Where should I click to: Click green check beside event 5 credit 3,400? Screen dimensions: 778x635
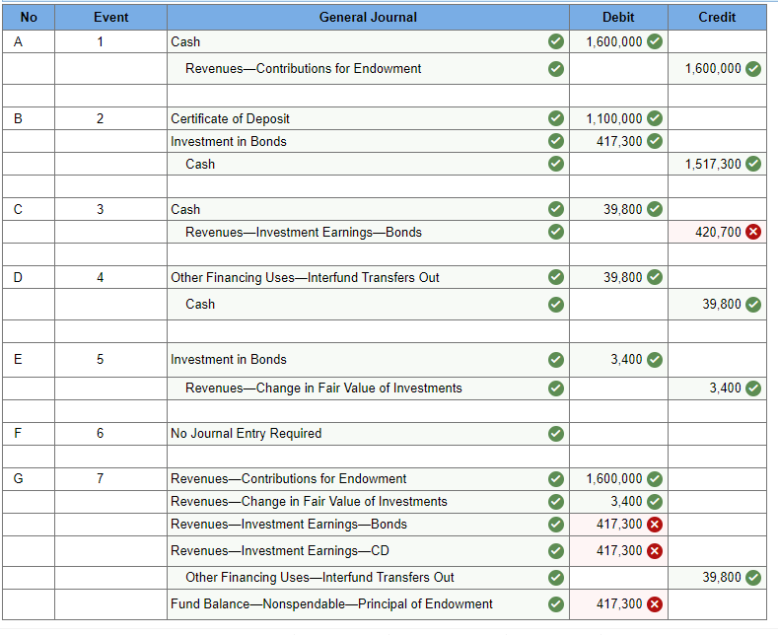tap(753, 388)
